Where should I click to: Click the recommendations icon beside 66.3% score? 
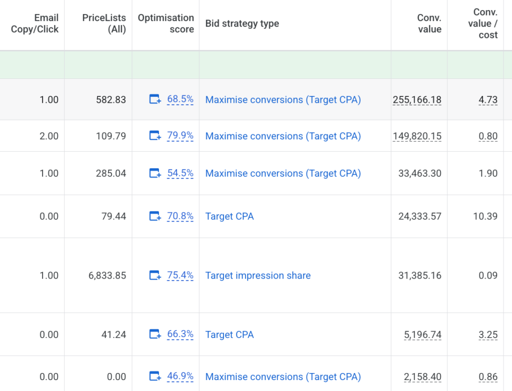(155, 335)
